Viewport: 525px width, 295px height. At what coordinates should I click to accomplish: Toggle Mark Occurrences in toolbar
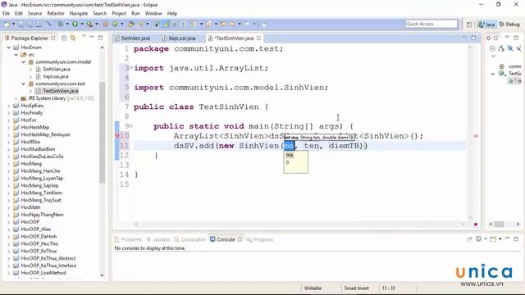click(x=167, y=24)
